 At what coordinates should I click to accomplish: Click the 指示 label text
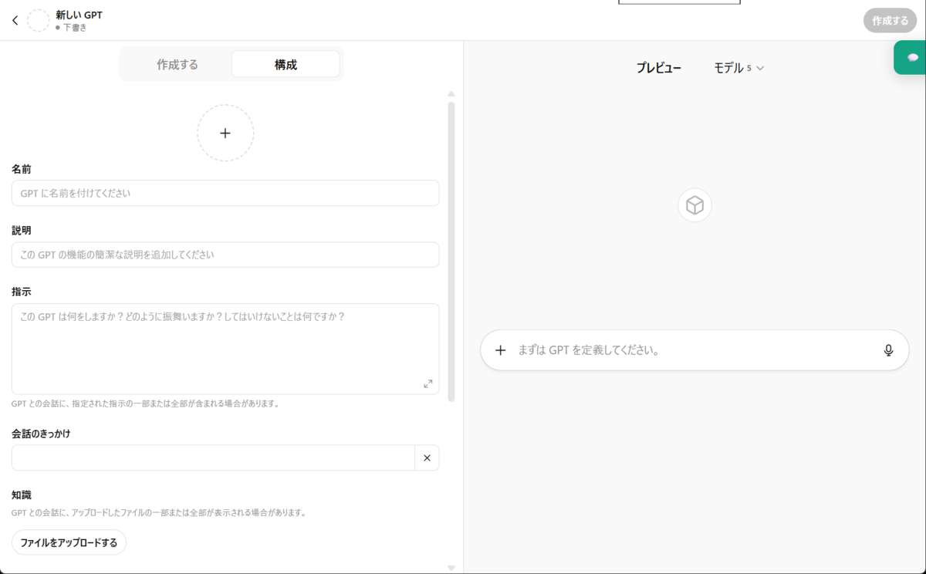[22, 292]
